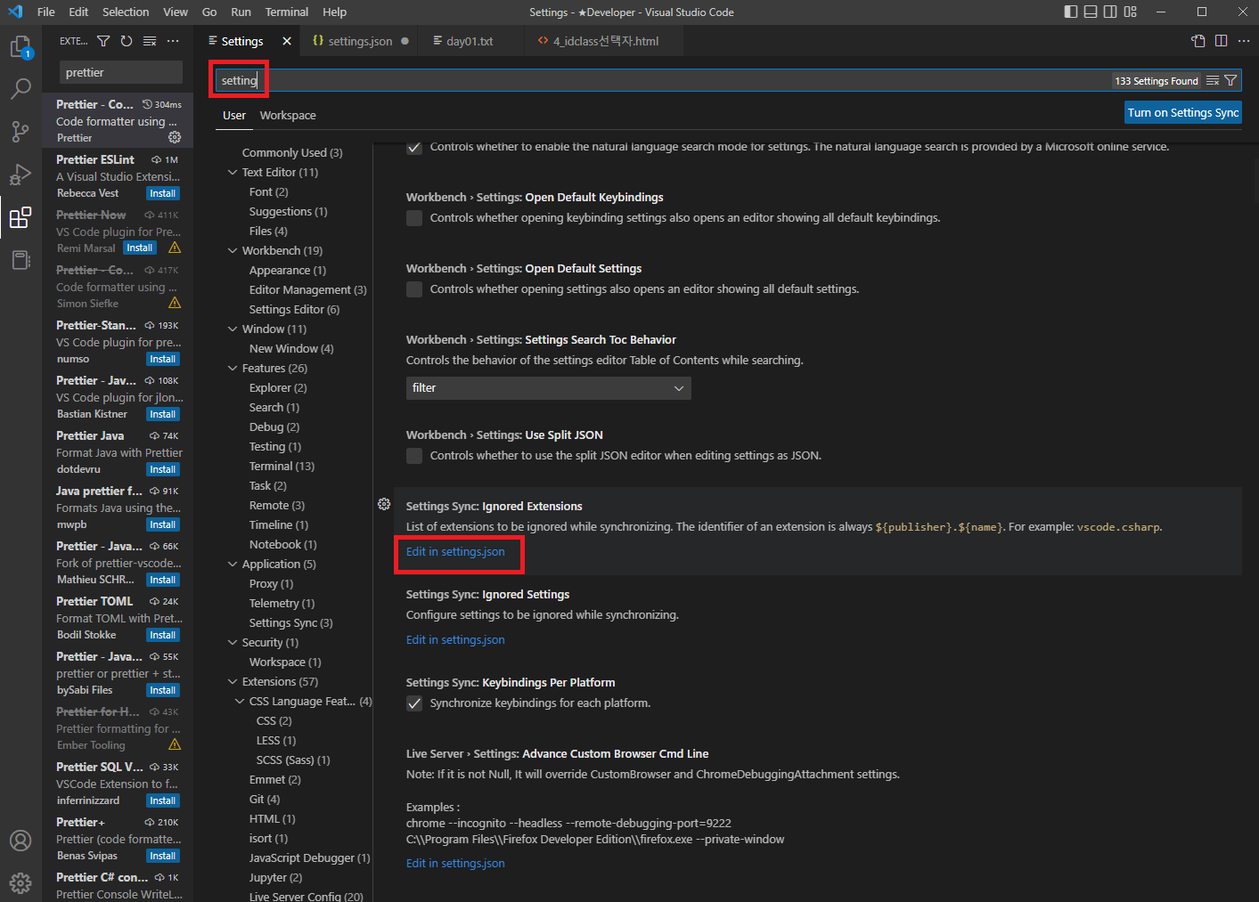Enable Open Default Settings checkbox
This screenshot has width=1259, height=902.
(x=414, y=288)
